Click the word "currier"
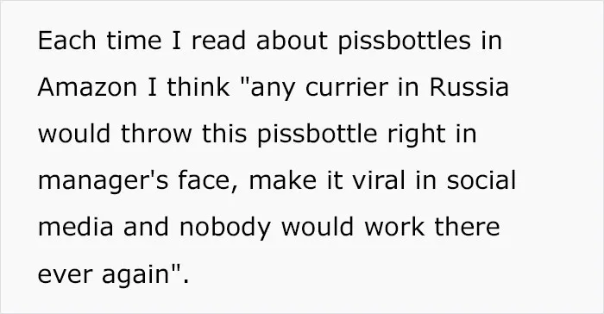Viewport: 604px width, 314px height. [x=347, y=87]
